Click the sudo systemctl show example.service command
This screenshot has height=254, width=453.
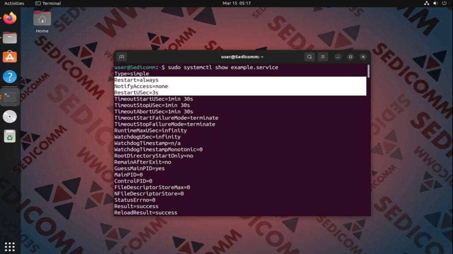[x=223, y=67]
